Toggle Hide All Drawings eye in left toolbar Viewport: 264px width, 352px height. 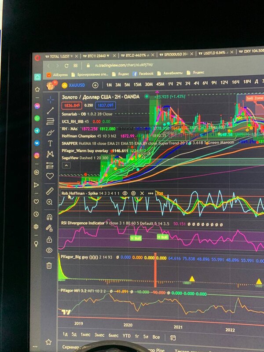[49, 250]
